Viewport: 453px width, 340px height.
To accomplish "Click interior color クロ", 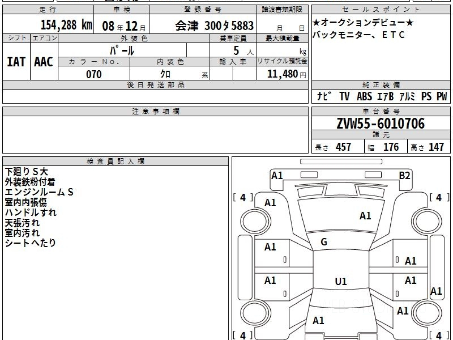I will (x=165, y=74).
